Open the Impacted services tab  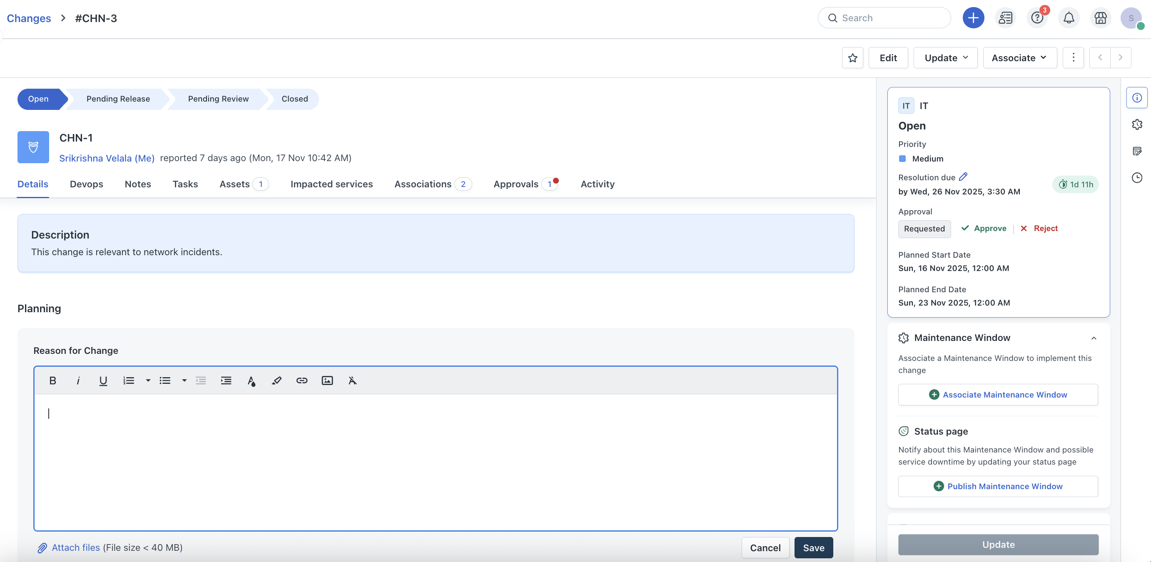331,184
